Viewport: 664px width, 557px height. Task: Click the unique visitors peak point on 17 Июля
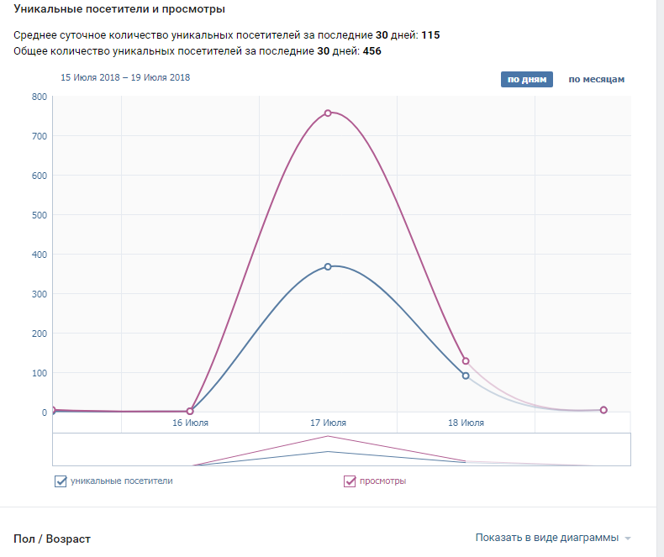328,266
